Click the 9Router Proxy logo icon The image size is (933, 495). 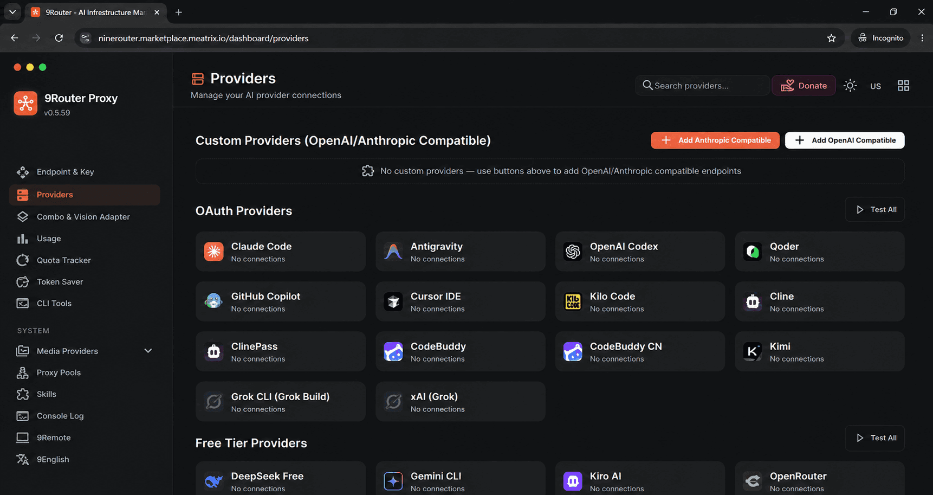pos(25,103)
